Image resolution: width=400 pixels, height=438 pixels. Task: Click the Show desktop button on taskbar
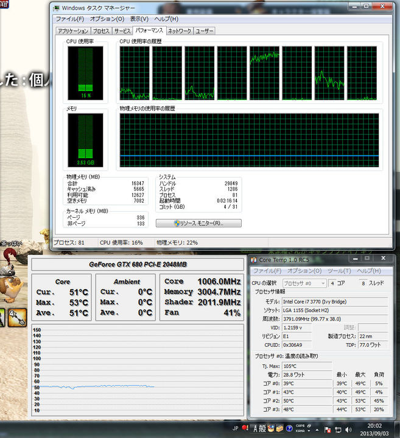click(398, 429)
